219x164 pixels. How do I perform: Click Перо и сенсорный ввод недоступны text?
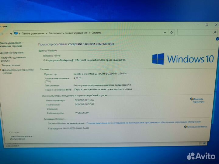pyautogui.click(x=103, y=89)
